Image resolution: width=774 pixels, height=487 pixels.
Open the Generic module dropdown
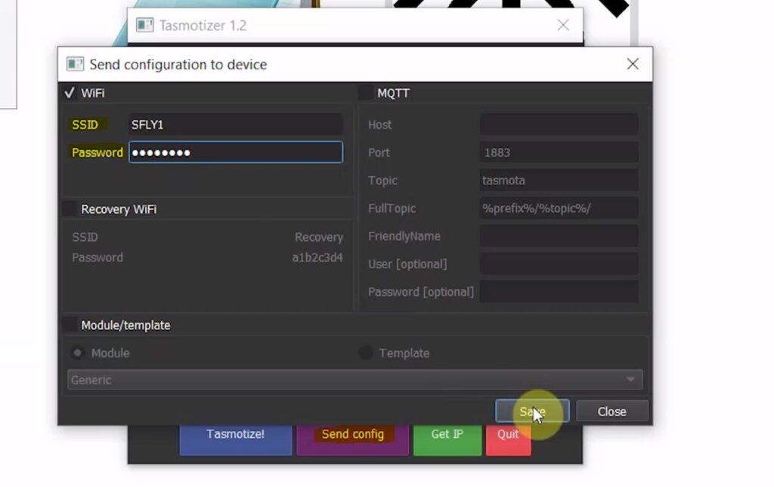[x=354, y=380]
